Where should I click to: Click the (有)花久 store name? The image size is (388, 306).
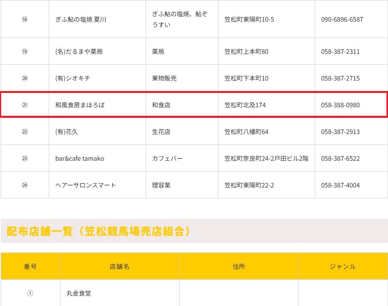[x=67, y=132]
